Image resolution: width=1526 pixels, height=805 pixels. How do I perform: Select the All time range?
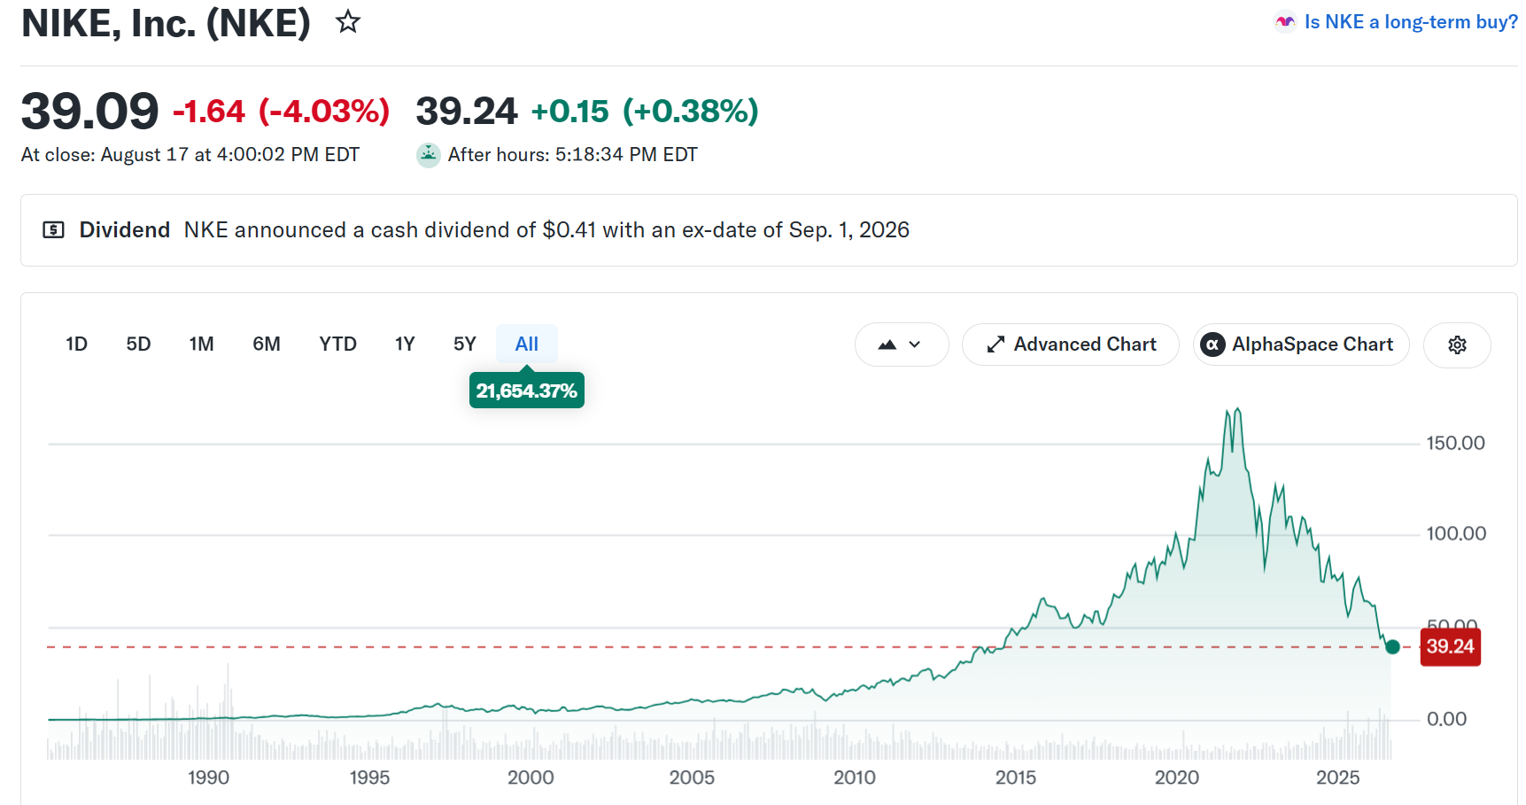tap(527, 344)
